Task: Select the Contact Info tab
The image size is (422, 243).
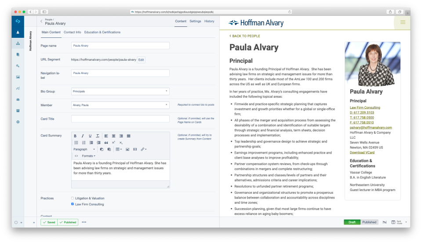Action: point(73,32)
